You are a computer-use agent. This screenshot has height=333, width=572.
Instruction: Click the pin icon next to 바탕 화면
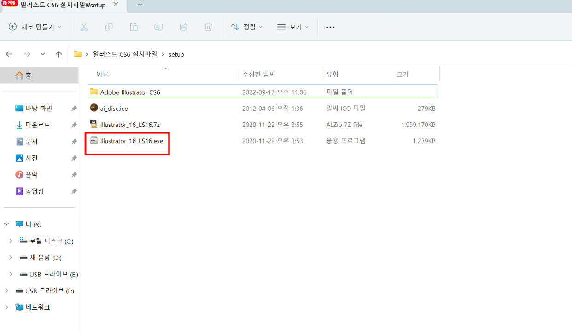click(x=74, y=109)
